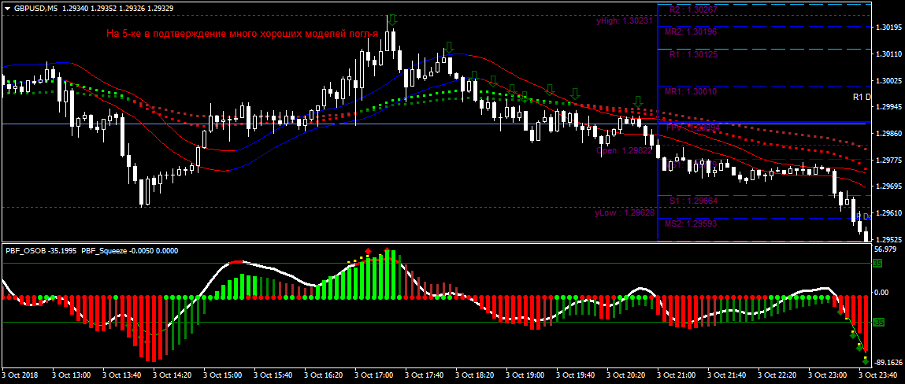The height and width of the screenshot is (384, 905).
Task: Click the green -35 level tag on indicator scale
Action: click(x=878, y=323)
